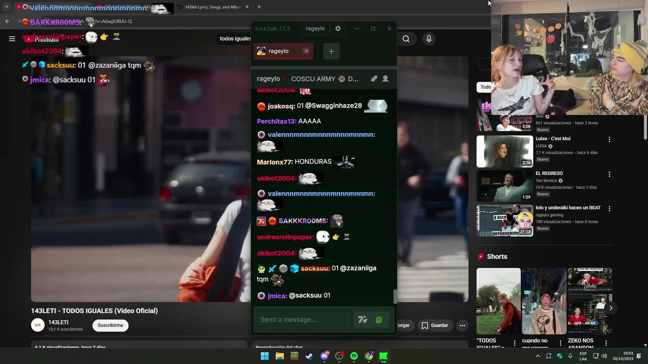Select the Todo filter chip
Viewport: 648px width, 364px height.
coord(485,87)
